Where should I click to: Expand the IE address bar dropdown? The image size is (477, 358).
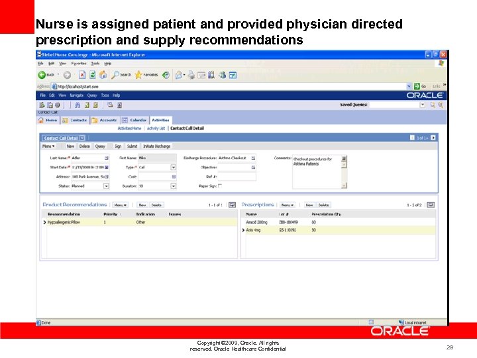[x=409, y=86]
